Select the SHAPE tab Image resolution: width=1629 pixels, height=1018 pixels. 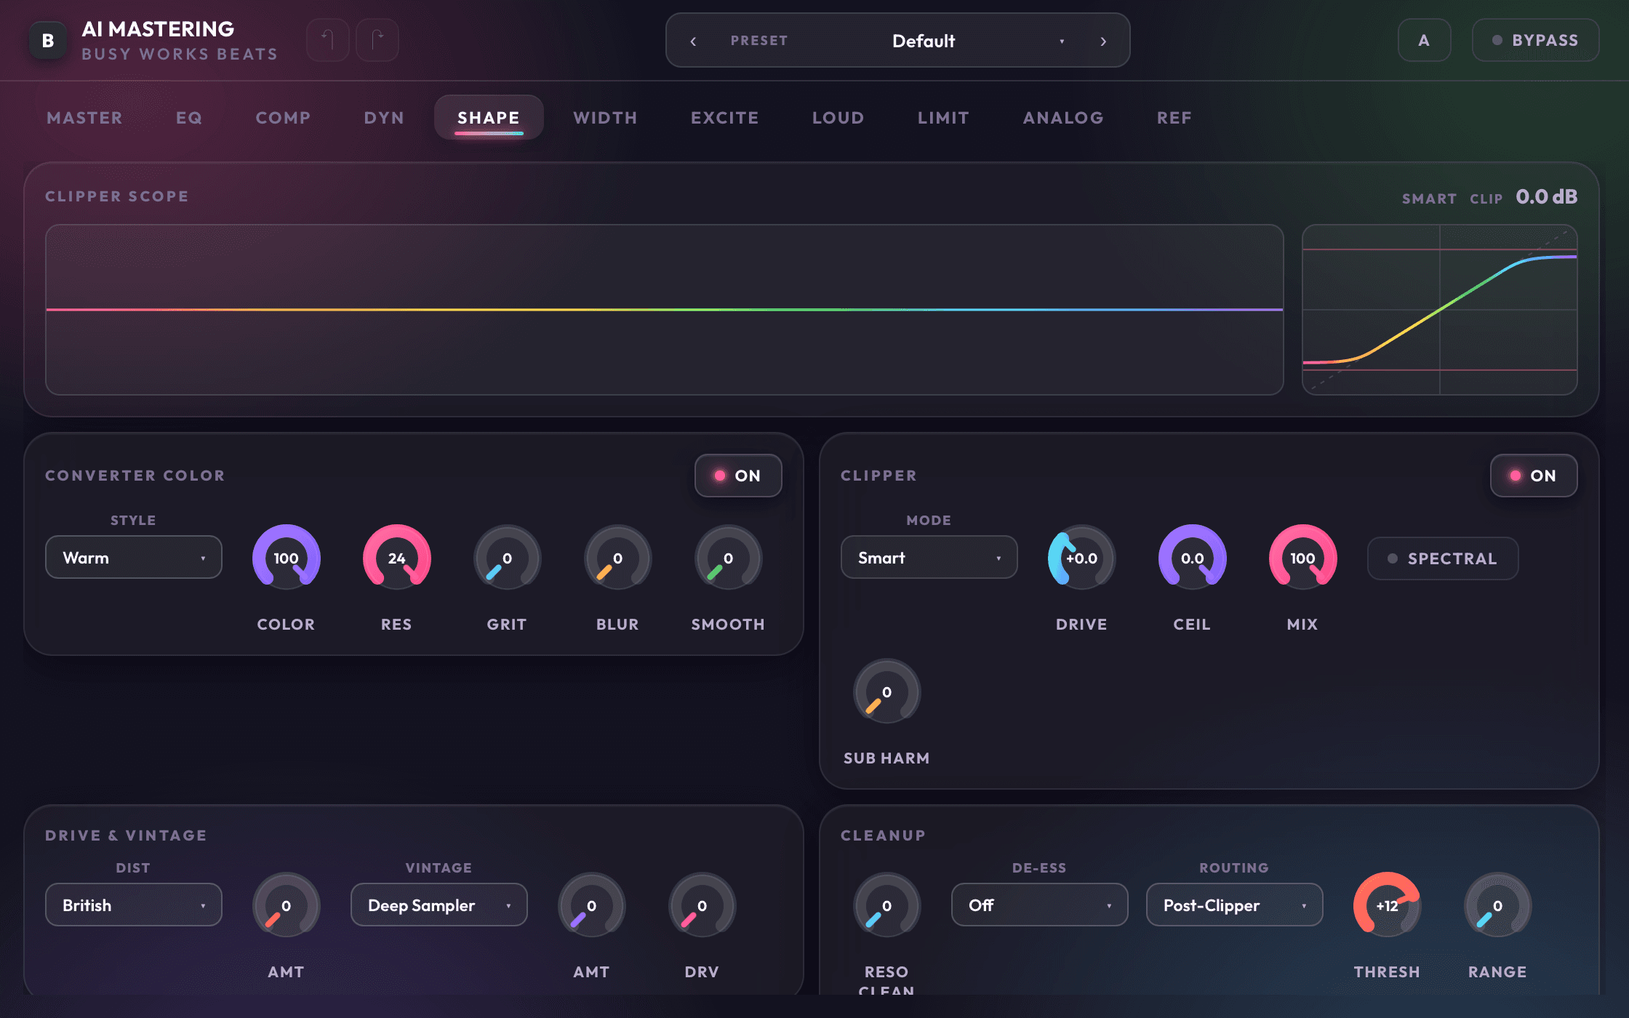pos(489,118)
